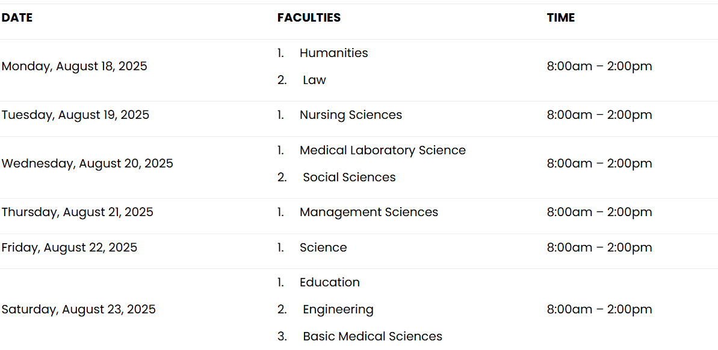Click the Basic Medical Sciences entry
The height and width of the screenshot is (350, 718).
[373, 336]
